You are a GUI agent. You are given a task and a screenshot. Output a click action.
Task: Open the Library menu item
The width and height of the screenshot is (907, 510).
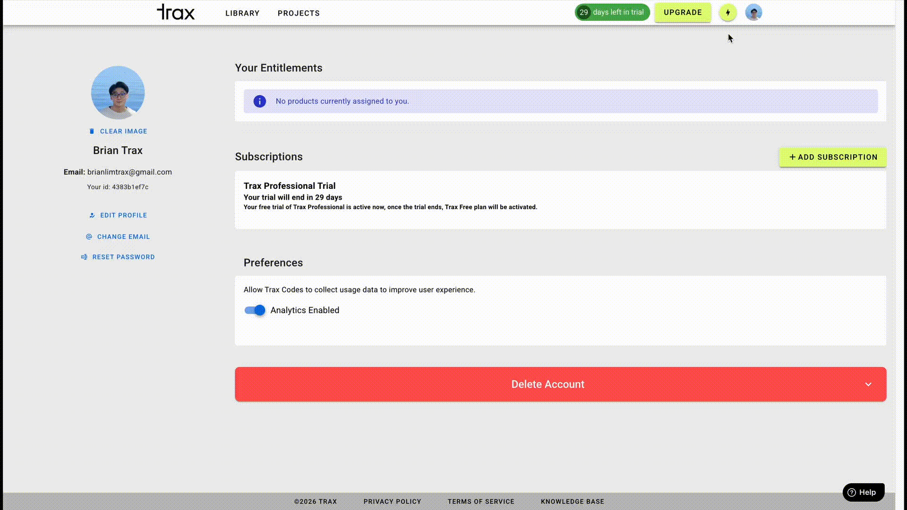242,13
